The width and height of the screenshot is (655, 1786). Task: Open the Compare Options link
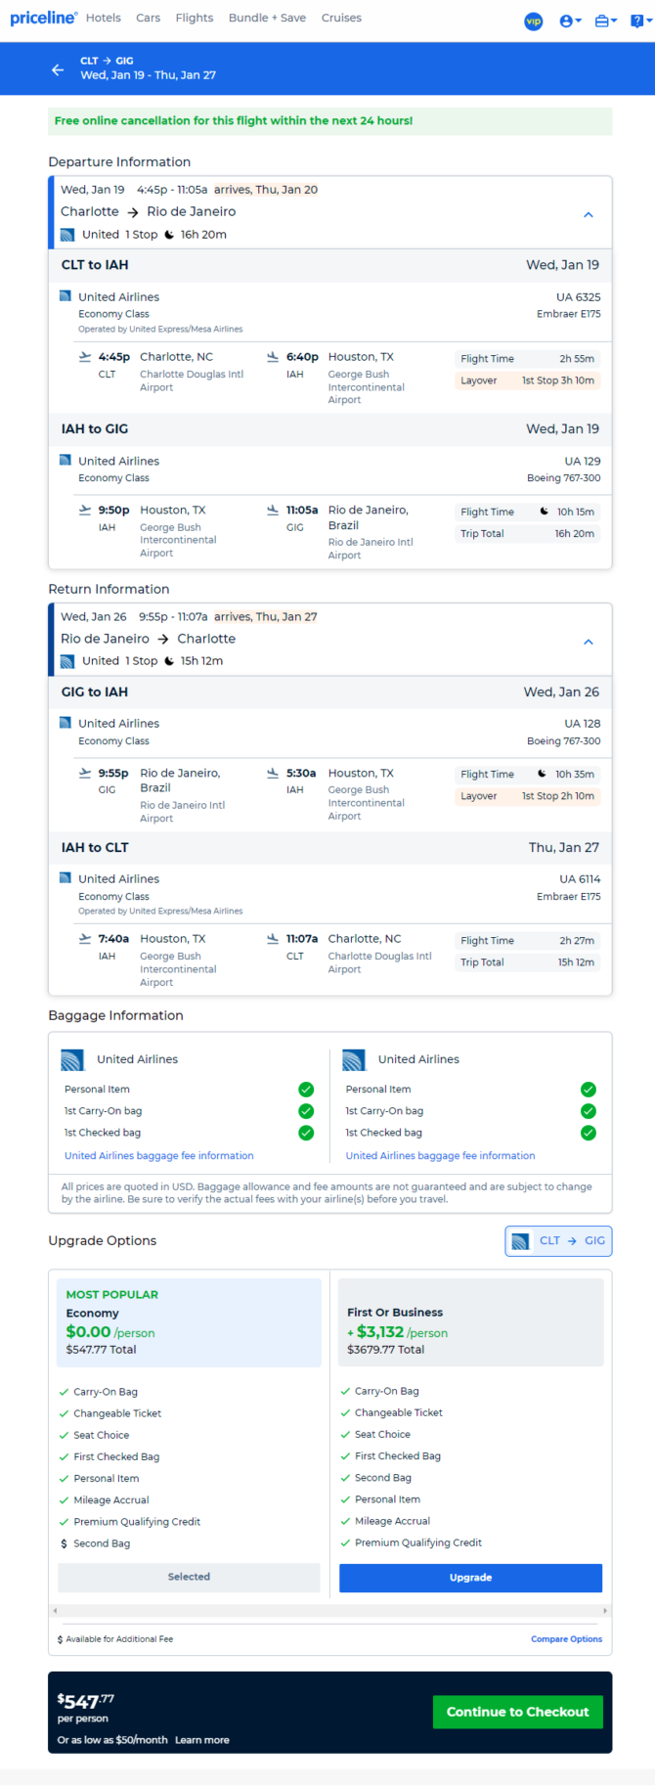point(566,1639)
